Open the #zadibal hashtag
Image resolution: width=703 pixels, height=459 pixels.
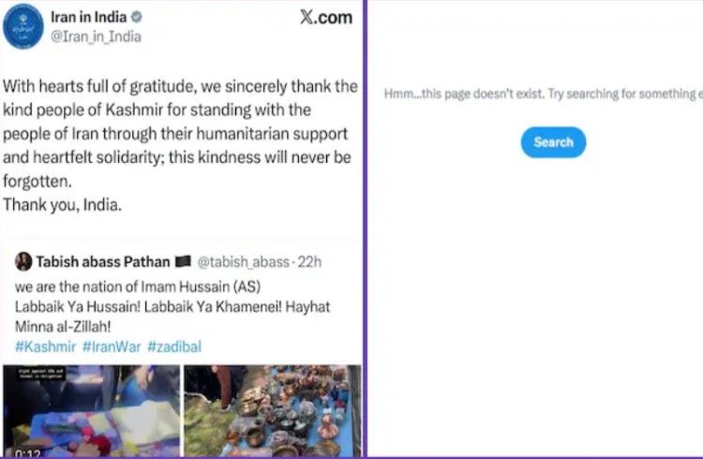point(174,346)
